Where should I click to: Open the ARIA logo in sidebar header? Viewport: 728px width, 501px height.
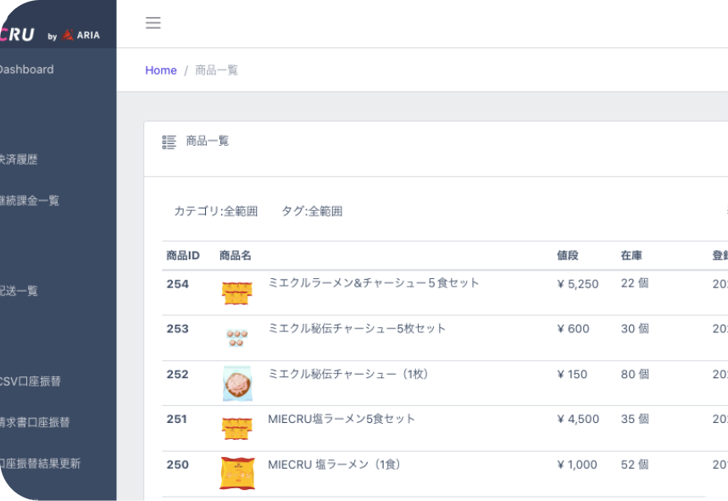(x=81, y=35)
